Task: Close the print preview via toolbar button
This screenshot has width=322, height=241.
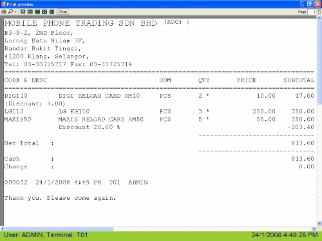Action: click(62, 12)
